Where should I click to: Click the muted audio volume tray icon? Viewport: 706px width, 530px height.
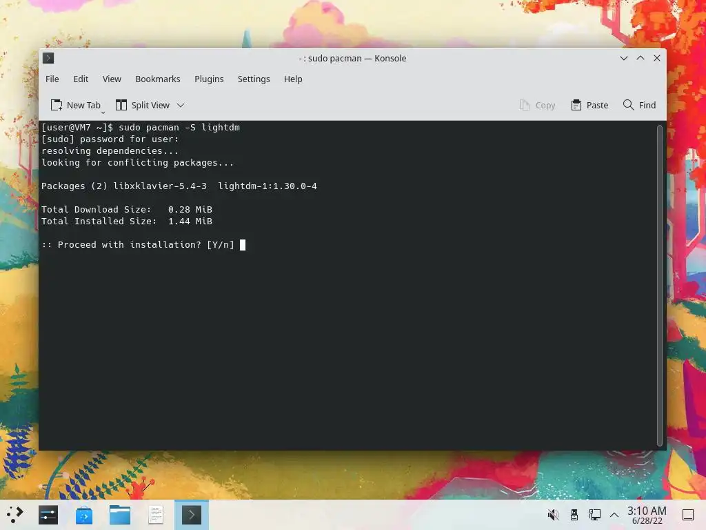pos(554,515)
